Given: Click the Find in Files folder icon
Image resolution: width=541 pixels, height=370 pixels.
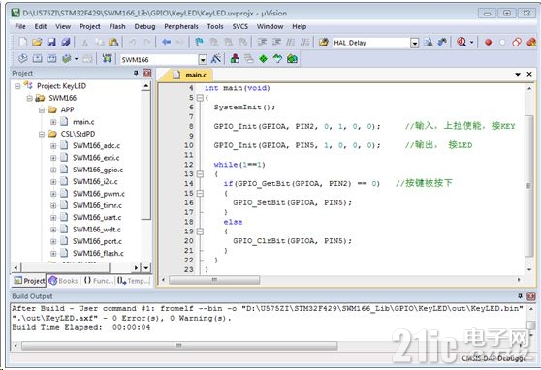Looking at the screenshot, I should [323, 42].
